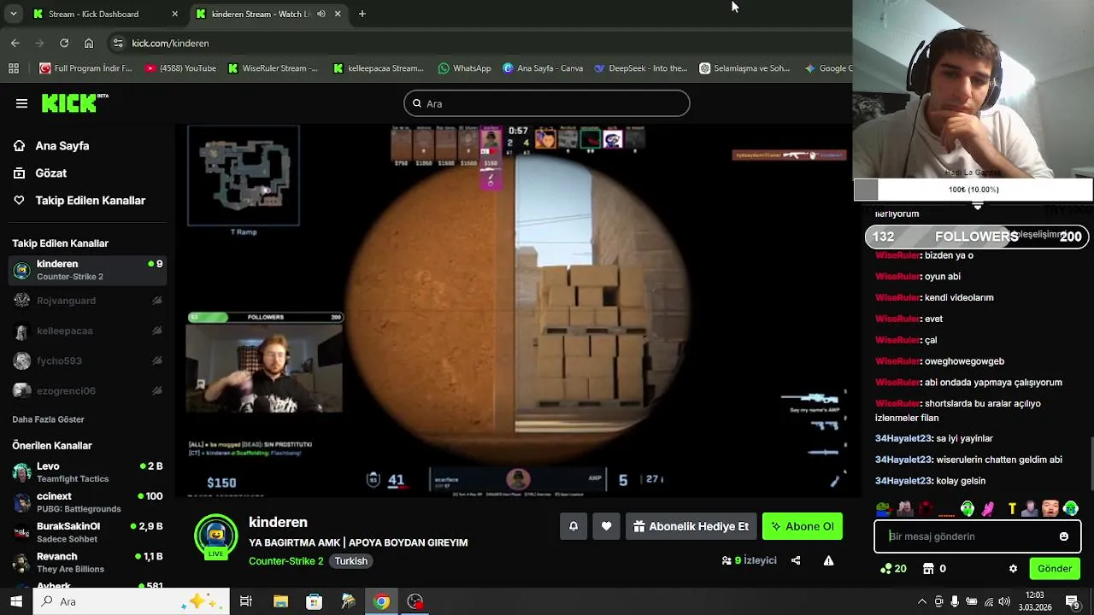This screenshot has height=615, width=1094.
Task: Click the report warning triangle icon
Action: pos(828,560)
